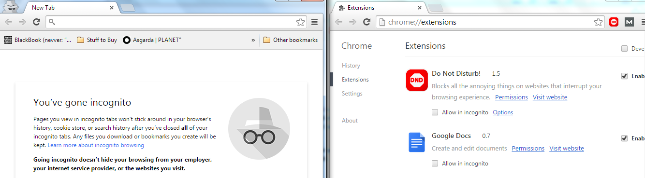
Task: Allow Do Not Disturb in incognito
Action: tap(435, 112)
